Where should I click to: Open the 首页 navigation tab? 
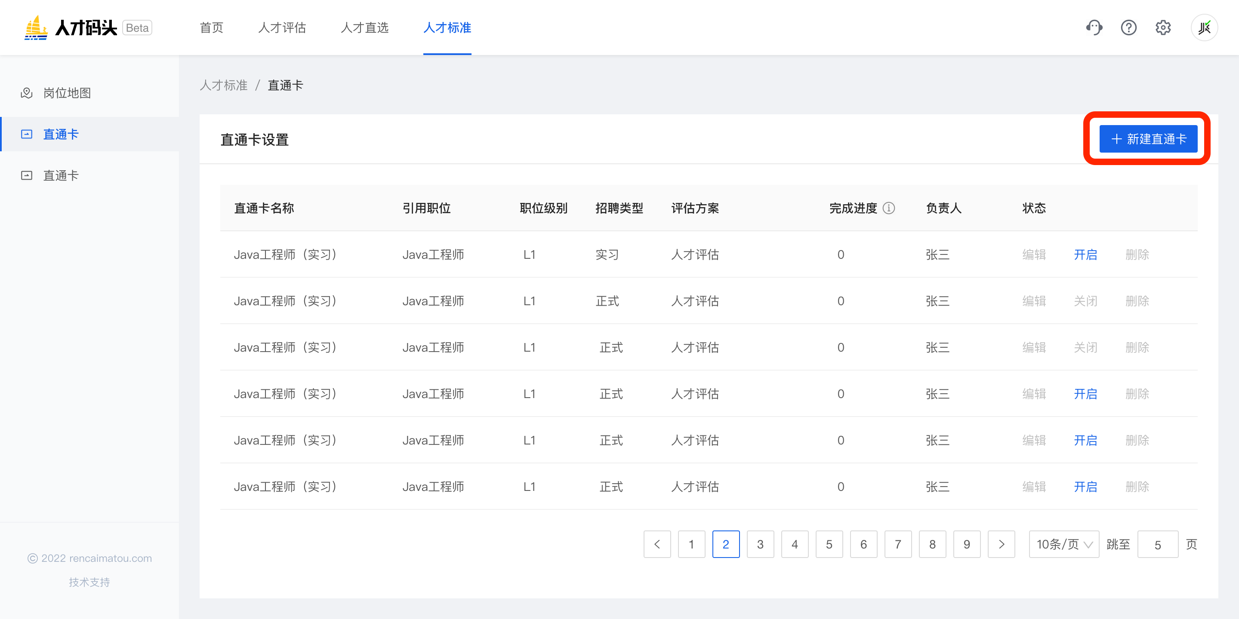[x=212, y=28]
